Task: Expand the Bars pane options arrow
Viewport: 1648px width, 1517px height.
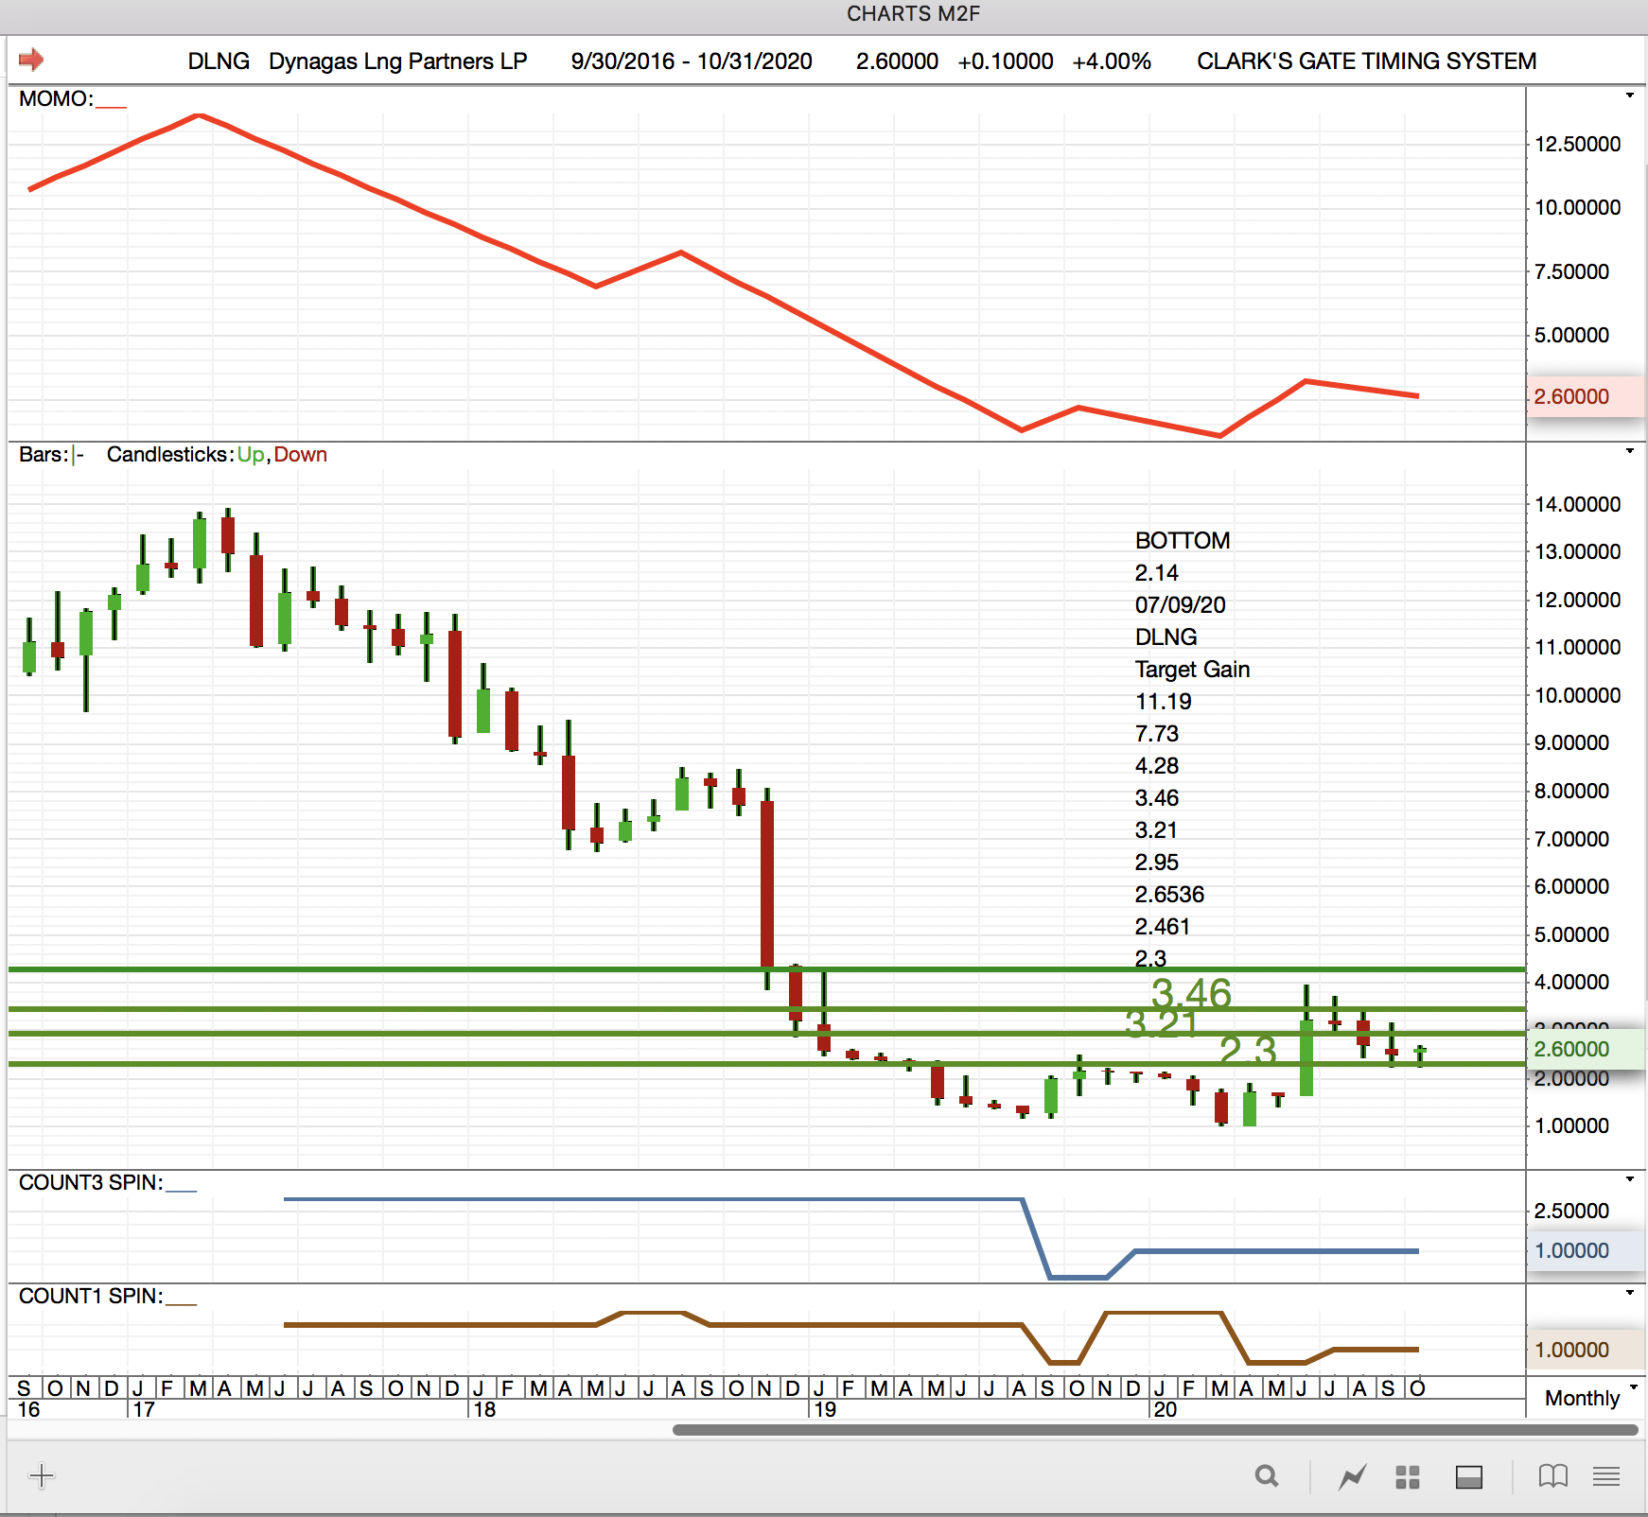Action: point(1630,451)
